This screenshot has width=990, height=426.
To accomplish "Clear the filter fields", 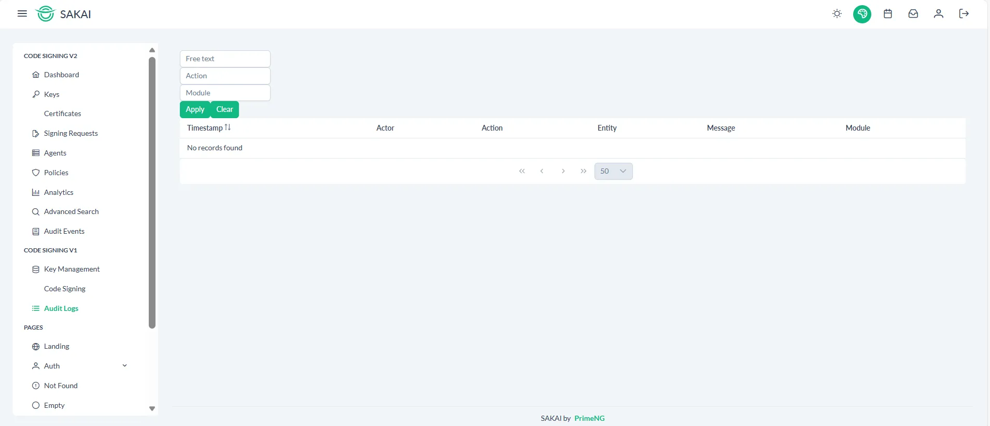I will click(x=224, y=109).
